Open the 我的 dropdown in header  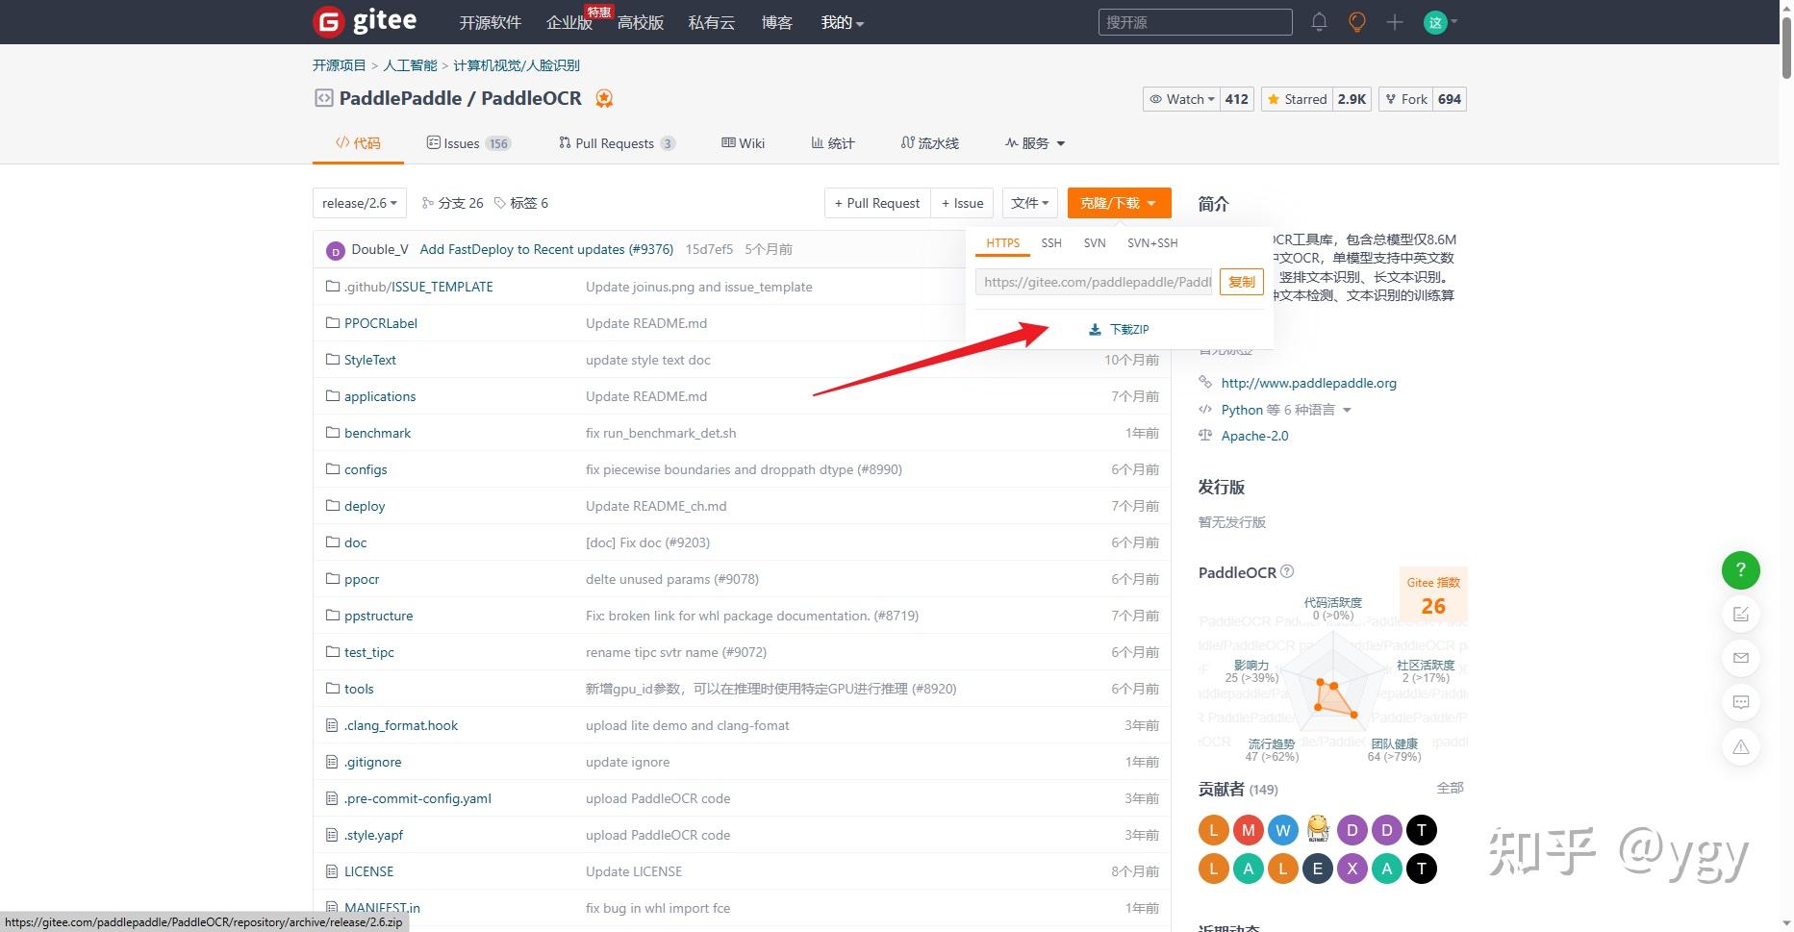pos(843,22)
